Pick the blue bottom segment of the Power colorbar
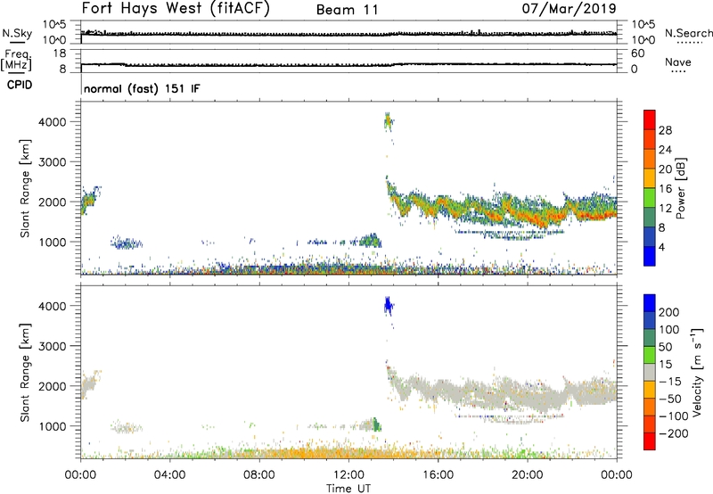The width and height of the screenshot is (713, 494). click(650, 256)
